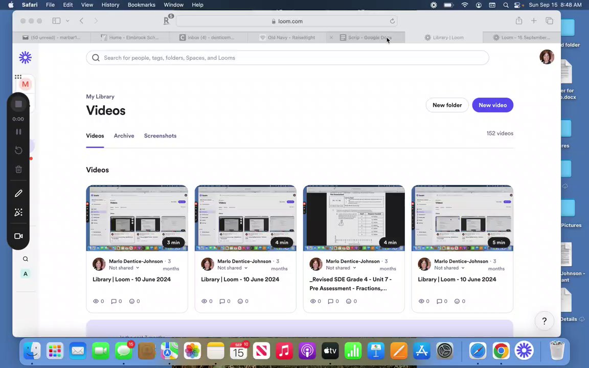Open the 5 min video thumbnail
This screenshot has width=589, height=368.
462,218
